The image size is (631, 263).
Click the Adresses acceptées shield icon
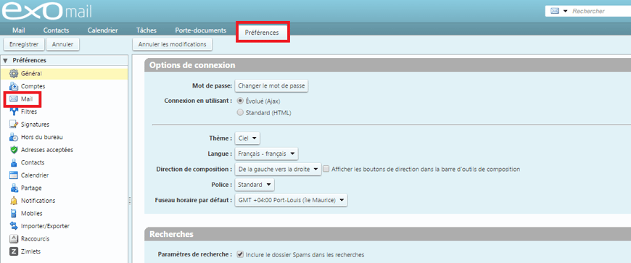(x=14, y=150)
